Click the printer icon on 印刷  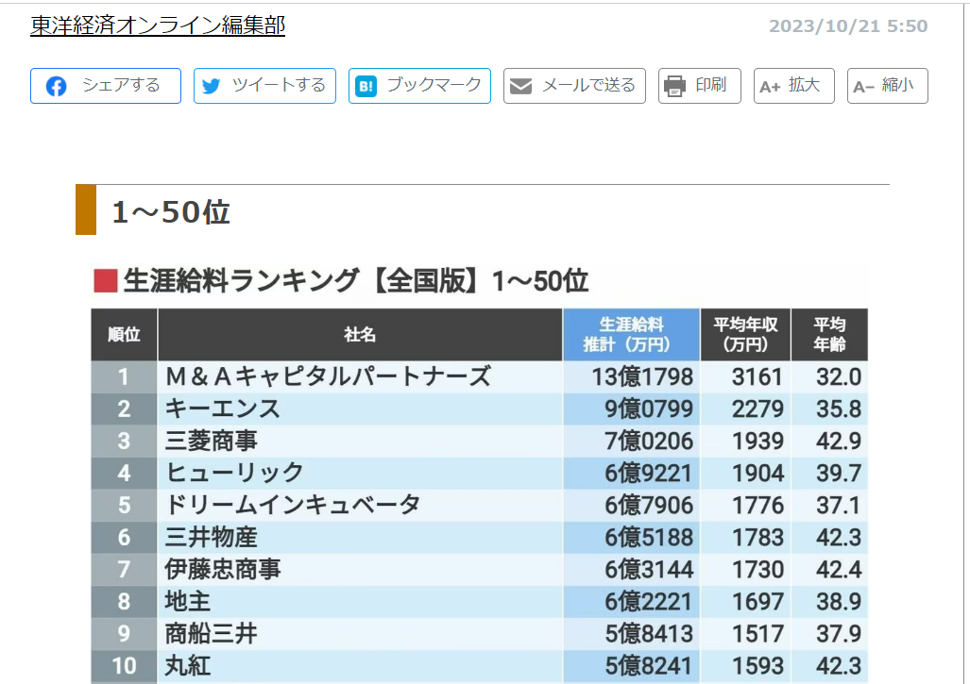673,85
